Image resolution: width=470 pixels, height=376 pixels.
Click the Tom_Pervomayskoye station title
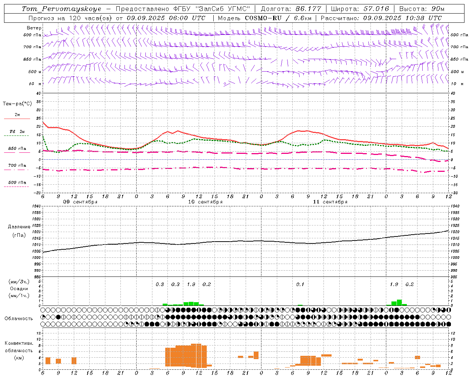point(61,9)
